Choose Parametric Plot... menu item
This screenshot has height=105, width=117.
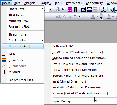20,26
